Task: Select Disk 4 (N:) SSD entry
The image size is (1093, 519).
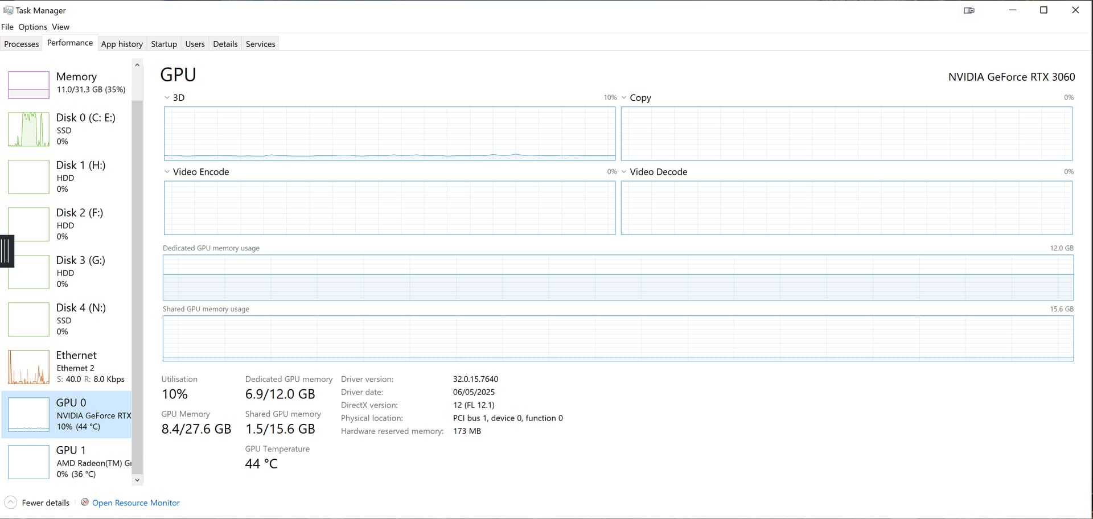Action: point(67,319)
